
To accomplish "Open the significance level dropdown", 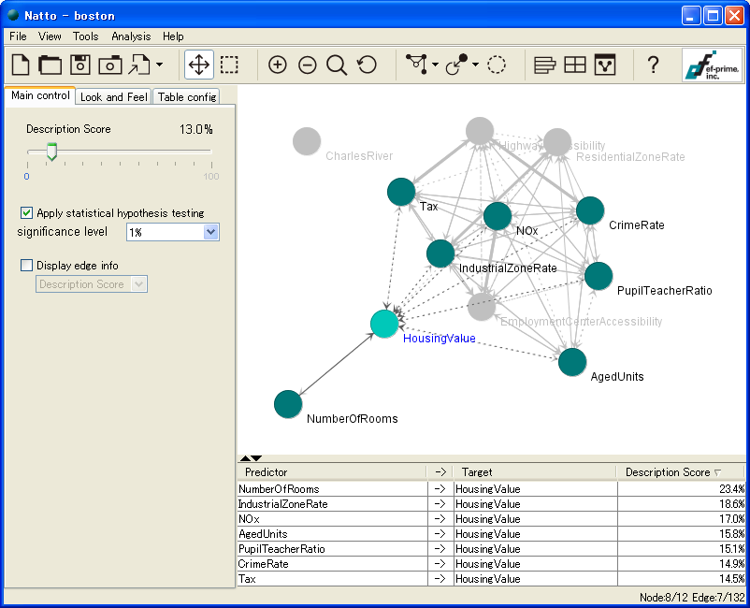I will [210, 232].
